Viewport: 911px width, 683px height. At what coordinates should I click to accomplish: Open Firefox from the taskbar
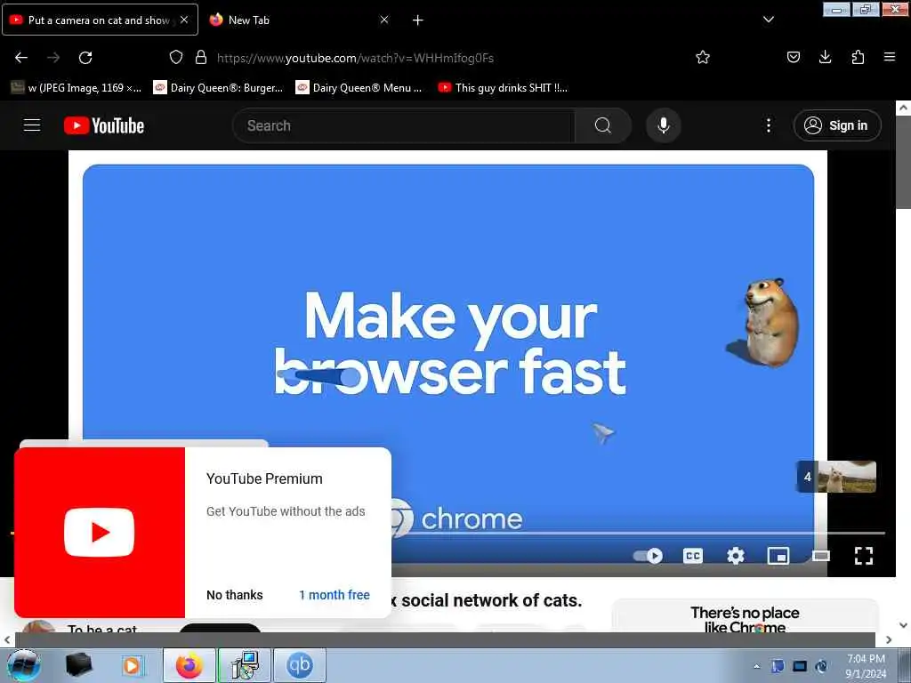pyautogui.click(x=189, y=665)
